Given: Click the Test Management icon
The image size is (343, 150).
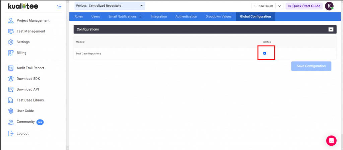Looking at the screenshot, I should tap(11, 31).
